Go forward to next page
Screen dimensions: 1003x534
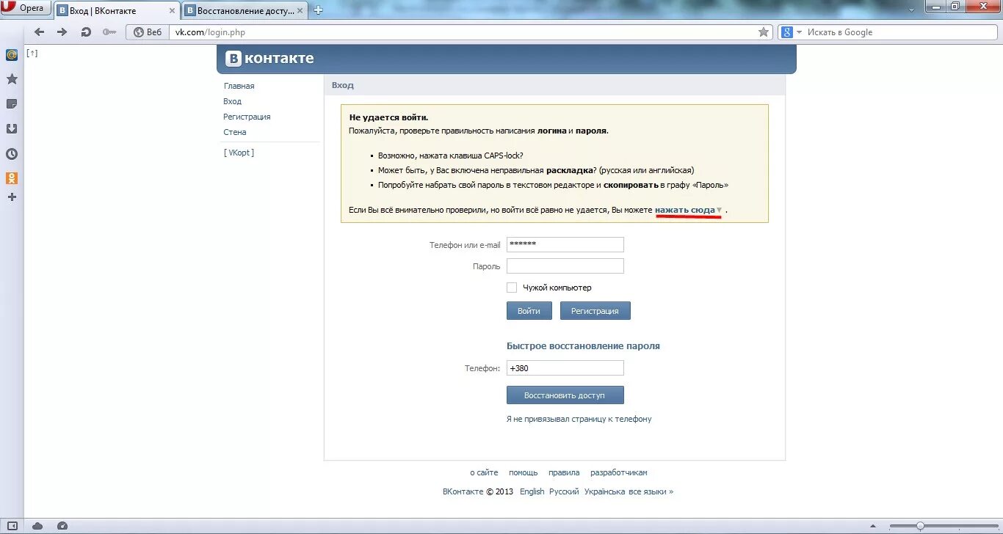pyautogui.click(x=62, y=32)
